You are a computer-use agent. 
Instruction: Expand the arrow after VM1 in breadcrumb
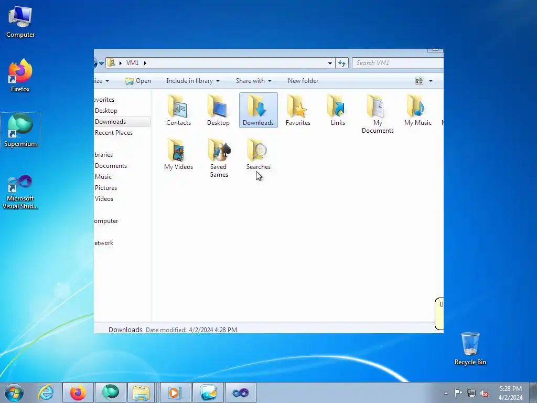tap(145, 63)
